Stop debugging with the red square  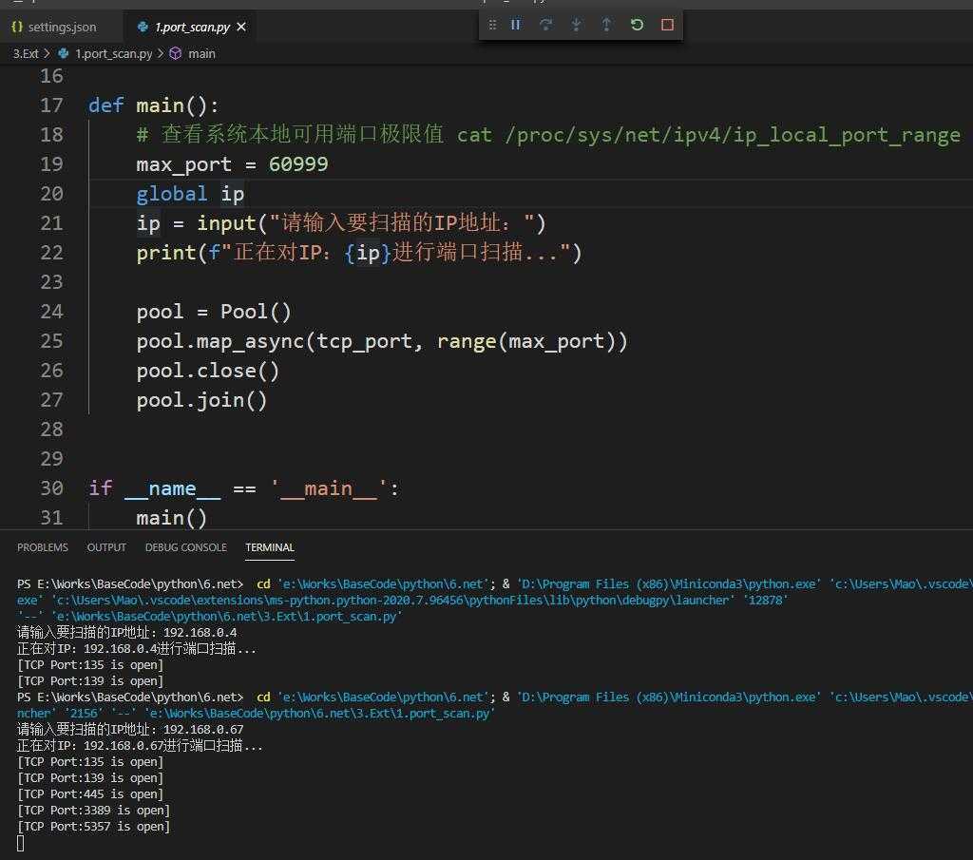(x=668, y=25)
